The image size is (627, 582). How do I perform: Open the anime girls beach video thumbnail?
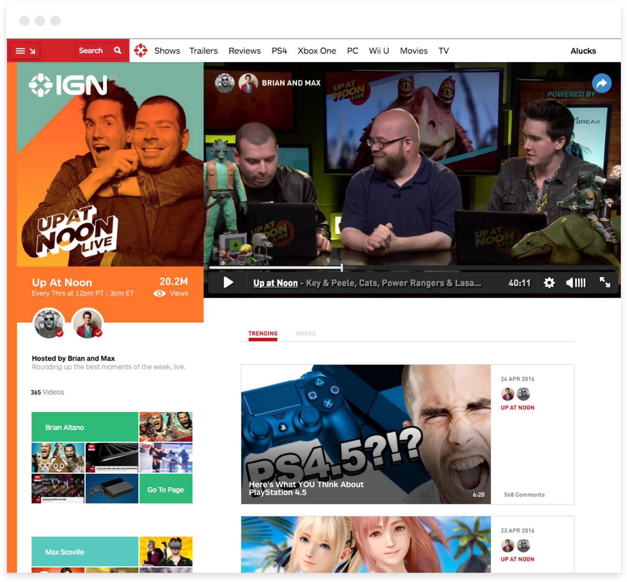tap(366, 544)
